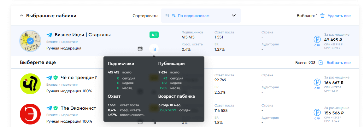Collapse the Выбранные паблики section chevron
Image resolution: width=364 pixels, height=127 pixels.
click(x=21, y=16)
